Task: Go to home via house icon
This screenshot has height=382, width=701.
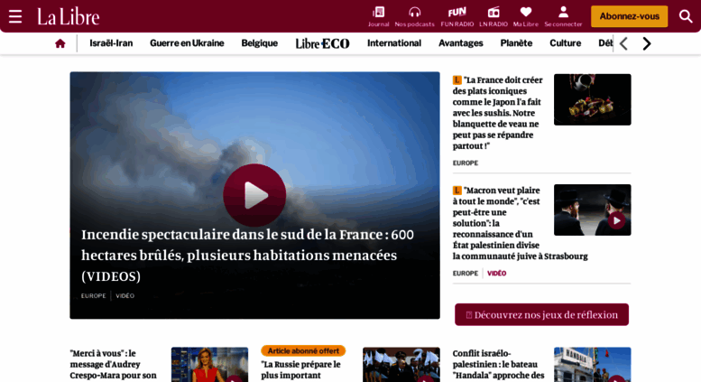Action: (60, 43)
